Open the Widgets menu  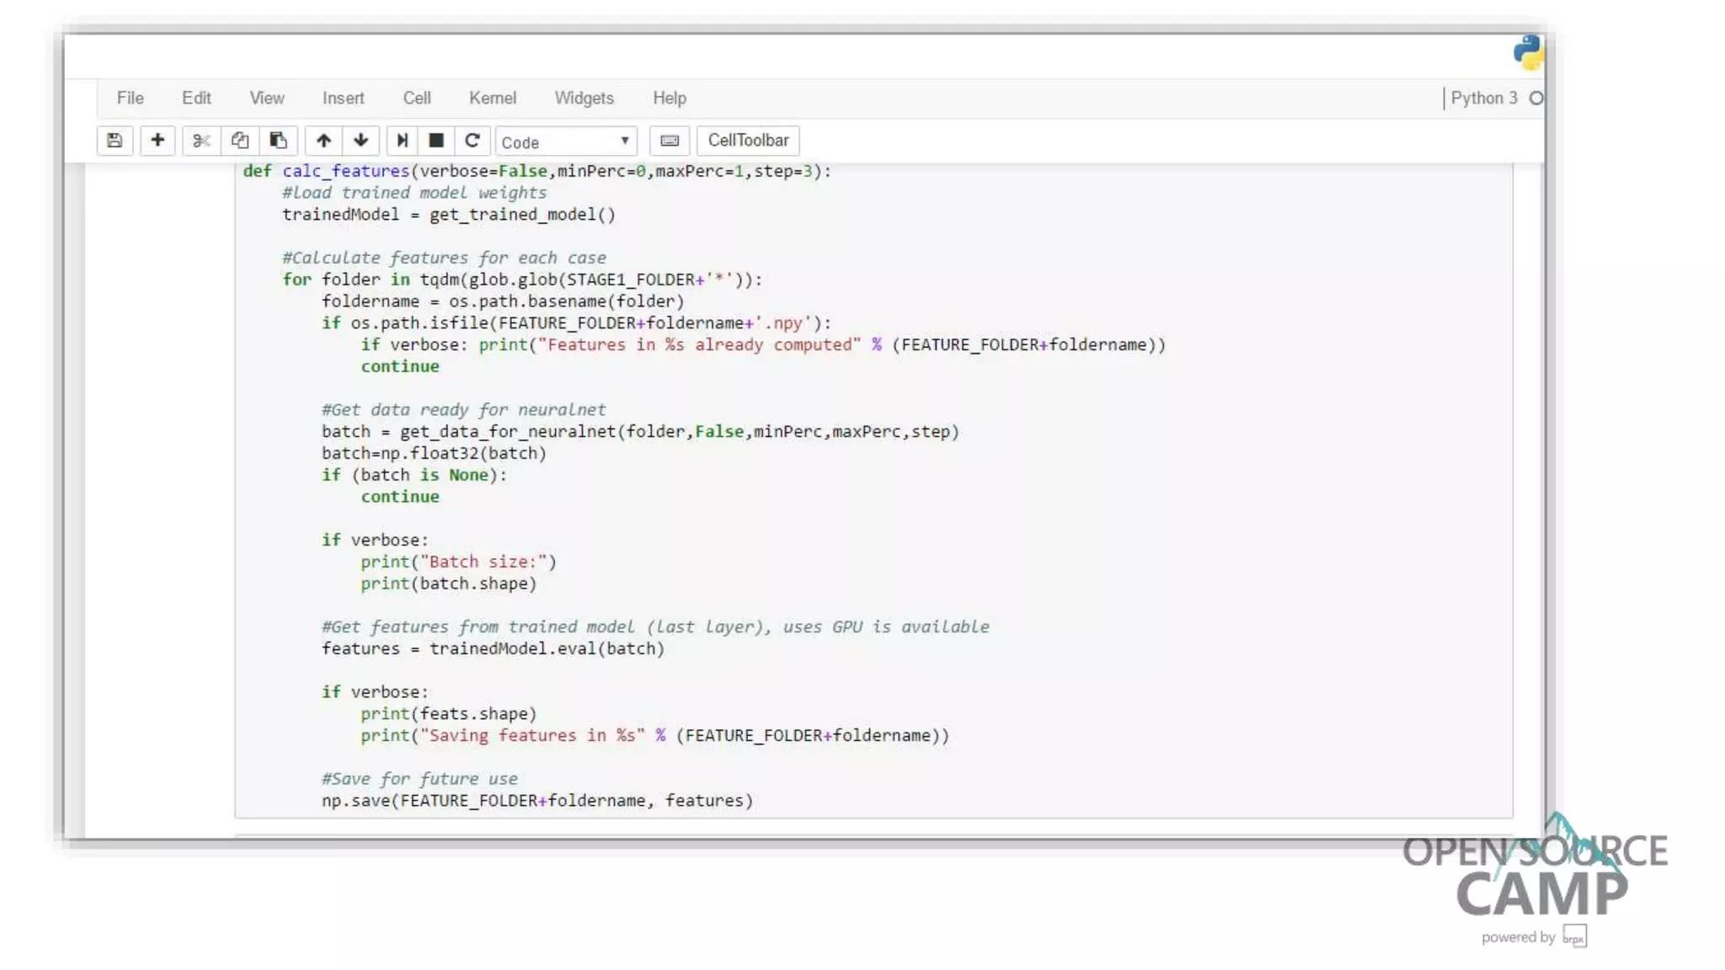(584, 98)
